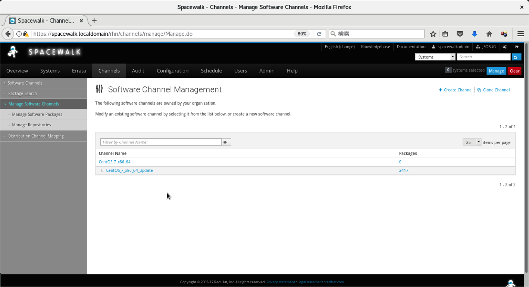Click the Firefox search box
Image resolution: width=529 pixels, height=287 pixels.
pos(376,34)
